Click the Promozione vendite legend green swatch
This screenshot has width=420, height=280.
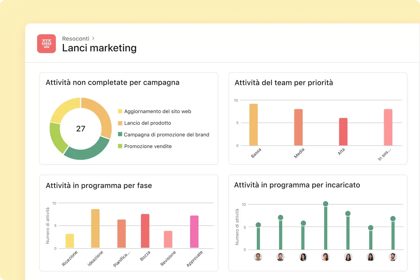120,146
